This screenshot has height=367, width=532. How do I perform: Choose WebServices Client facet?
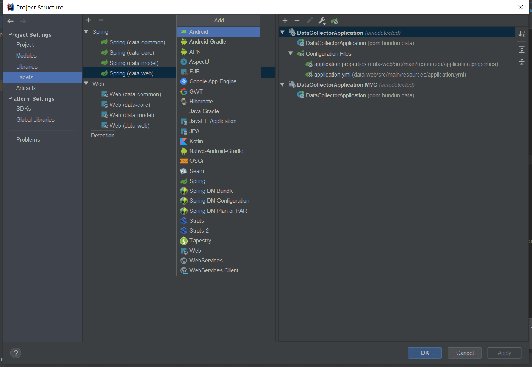(218, 270)
